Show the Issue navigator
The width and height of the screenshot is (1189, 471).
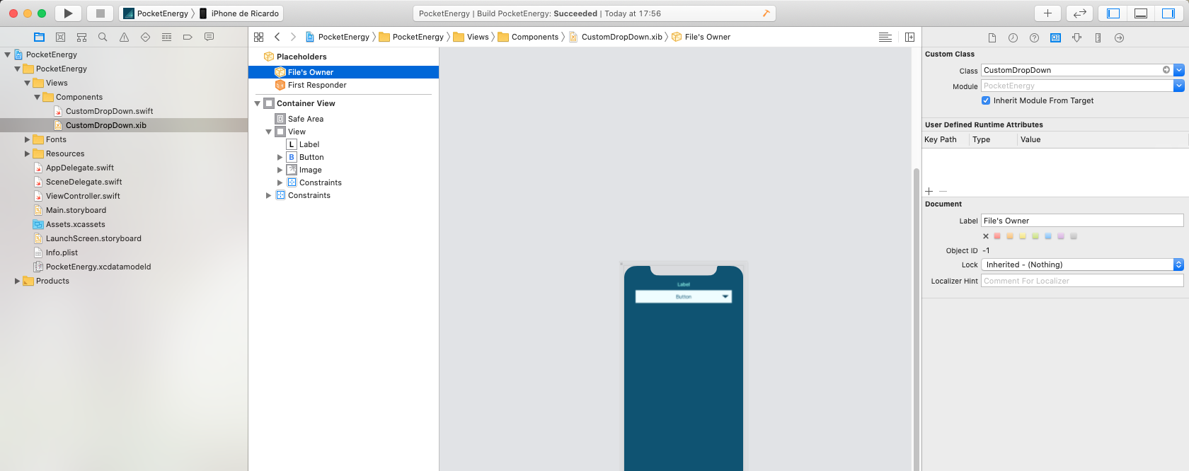click(x=124, y=37)
